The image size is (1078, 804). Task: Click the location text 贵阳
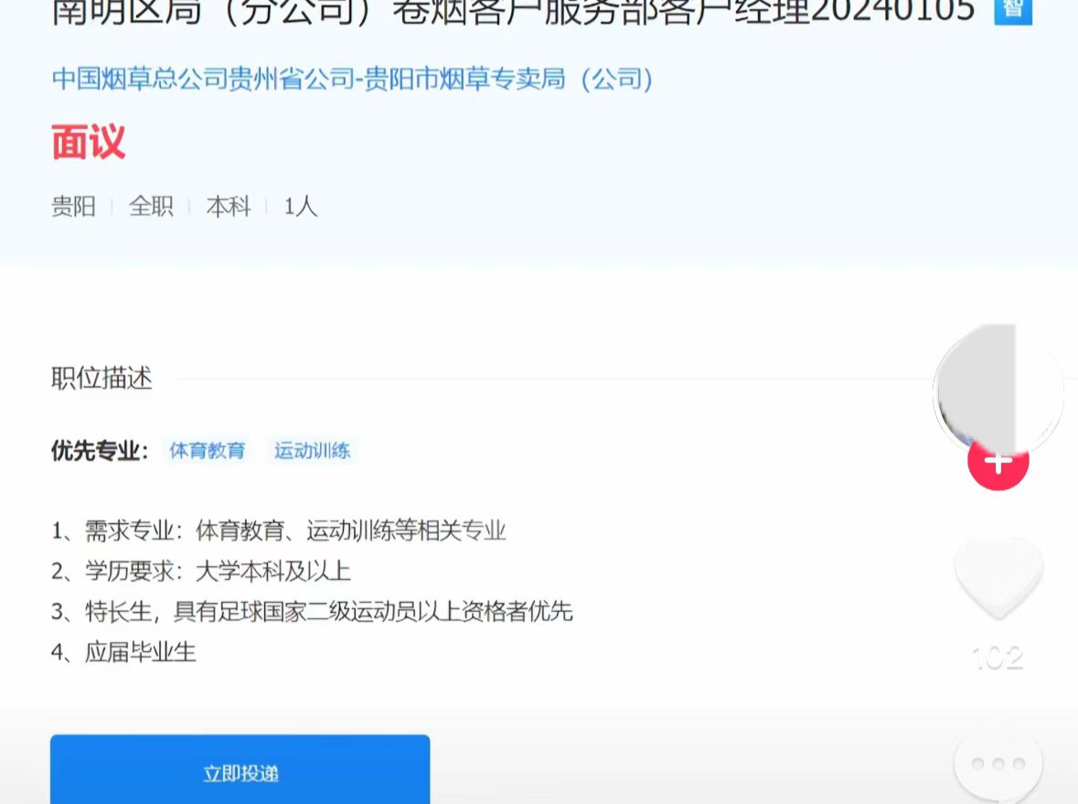coord(73,207)
